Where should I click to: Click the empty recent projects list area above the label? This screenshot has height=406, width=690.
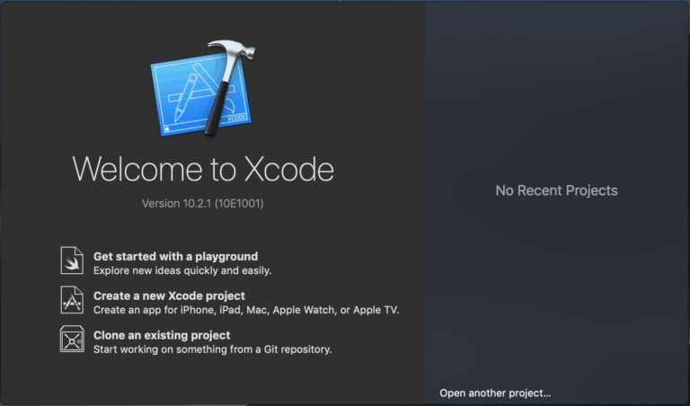pyautogui.click(x=556, y=90)
